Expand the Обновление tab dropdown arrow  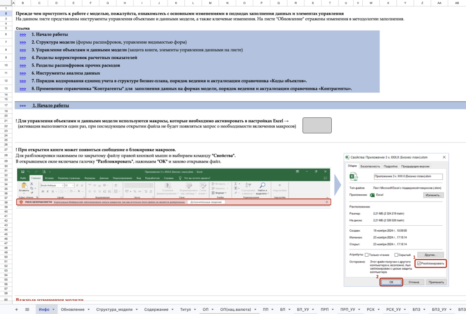[x=88, y=309]
